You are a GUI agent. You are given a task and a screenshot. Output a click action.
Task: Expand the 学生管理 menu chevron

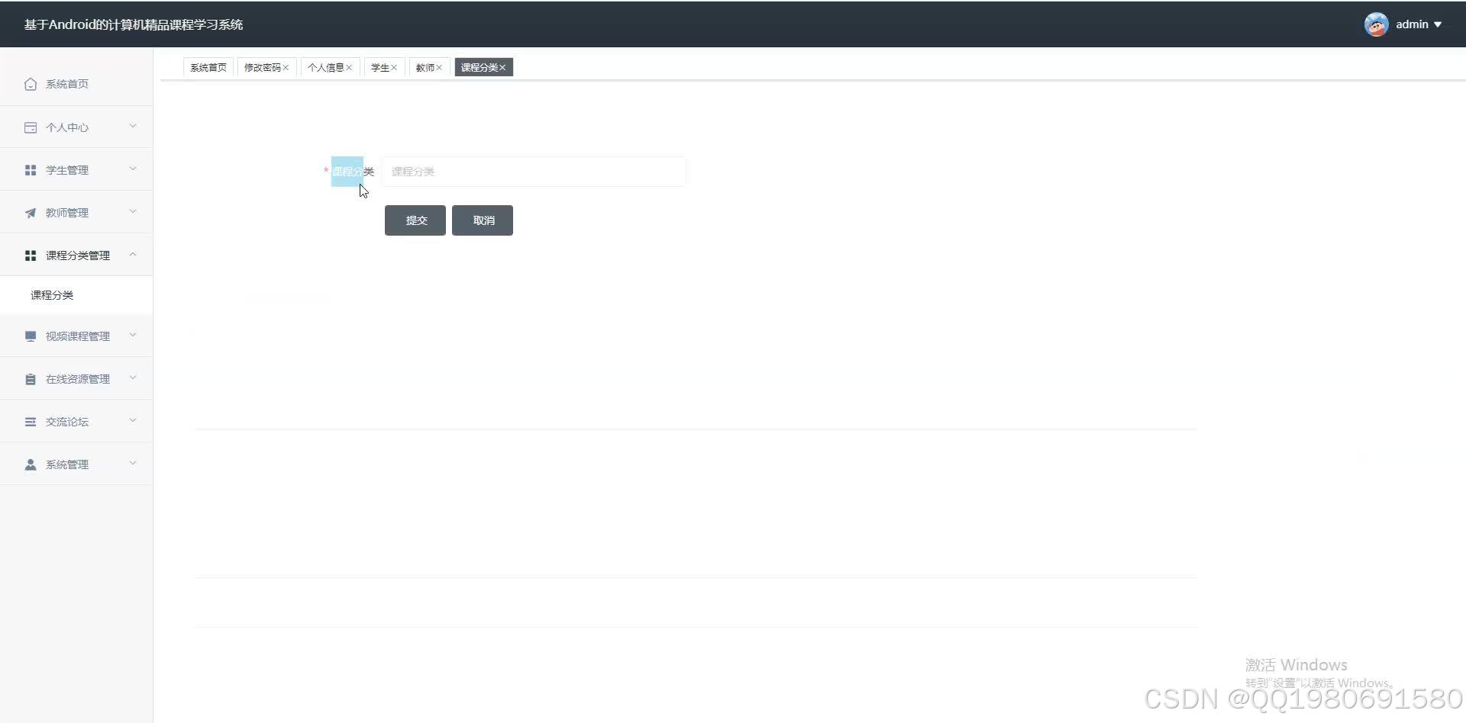[x=133, y=169]
